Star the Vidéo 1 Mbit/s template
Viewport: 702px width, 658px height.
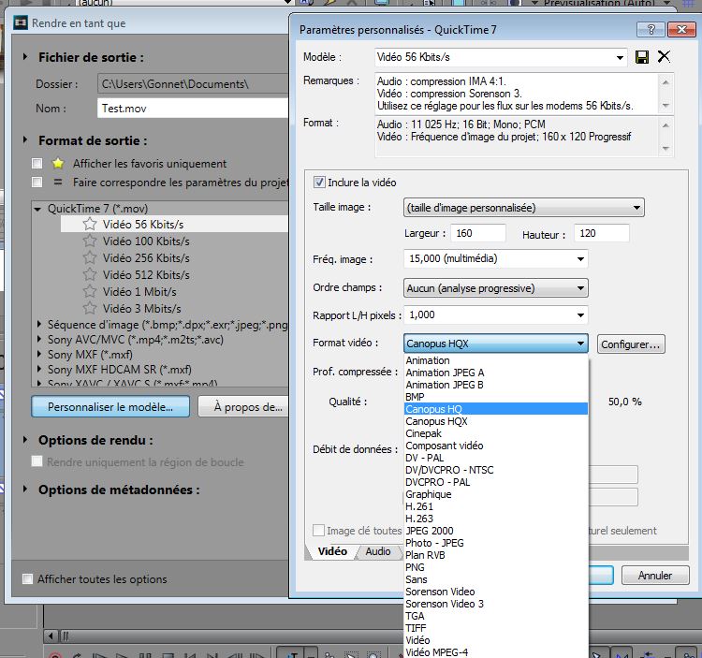click(x=90, y=291)
